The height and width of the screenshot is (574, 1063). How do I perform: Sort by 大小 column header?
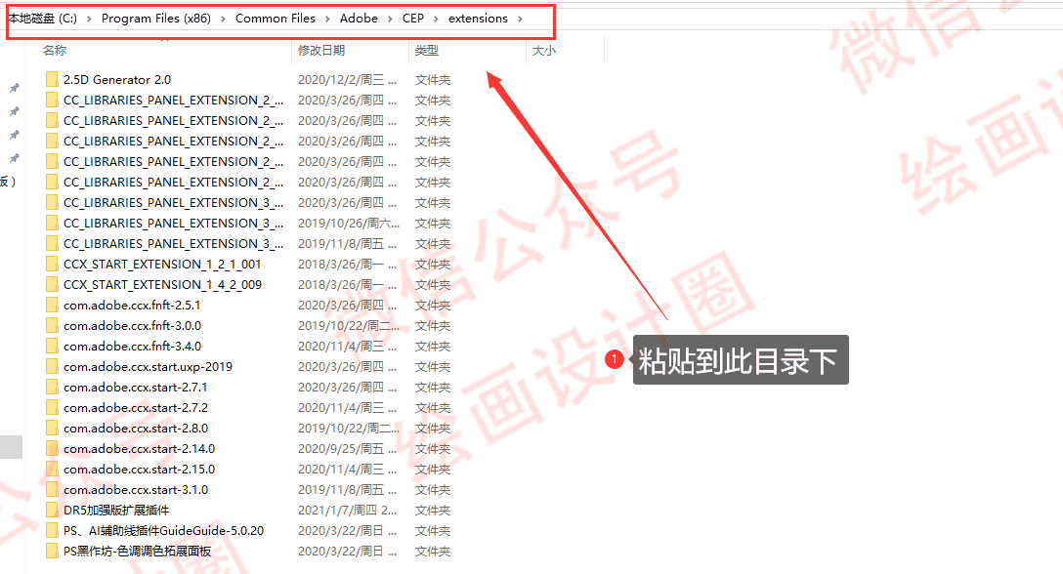(x=543, y=50)
